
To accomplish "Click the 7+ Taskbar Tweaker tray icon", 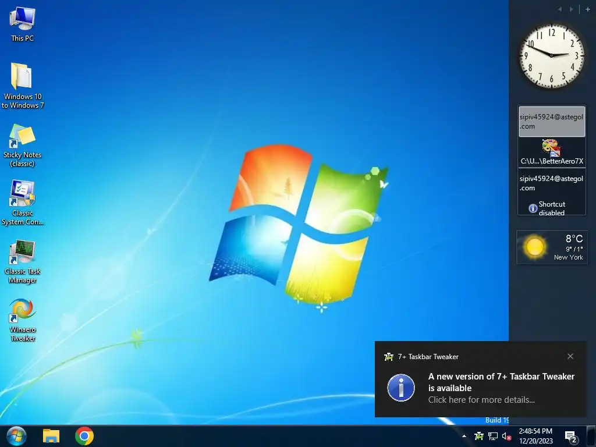I will (x=478, y=436).
